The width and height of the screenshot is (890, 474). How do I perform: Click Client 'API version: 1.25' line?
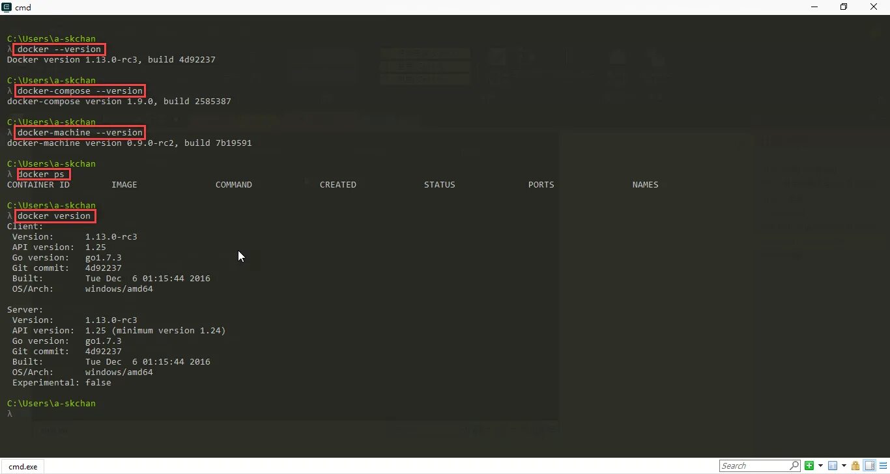point(59,247)
